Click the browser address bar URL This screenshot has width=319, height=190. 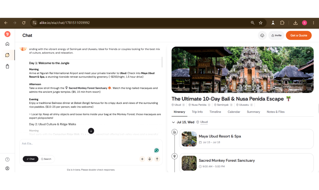(x=64, y=23)
